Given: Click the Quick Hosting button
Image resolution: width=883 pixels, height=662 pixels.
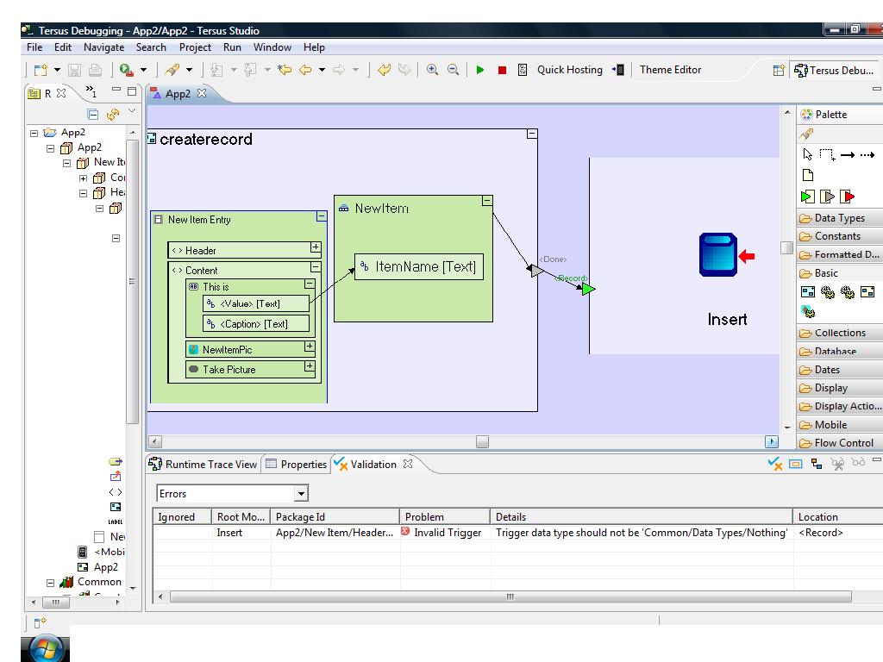Looking at the screenshot, I should coord(569,70).
